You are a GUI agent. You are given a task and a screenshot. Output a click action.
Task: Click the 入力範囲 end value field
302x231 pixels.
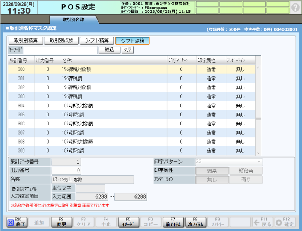click(x=131, y=197)
